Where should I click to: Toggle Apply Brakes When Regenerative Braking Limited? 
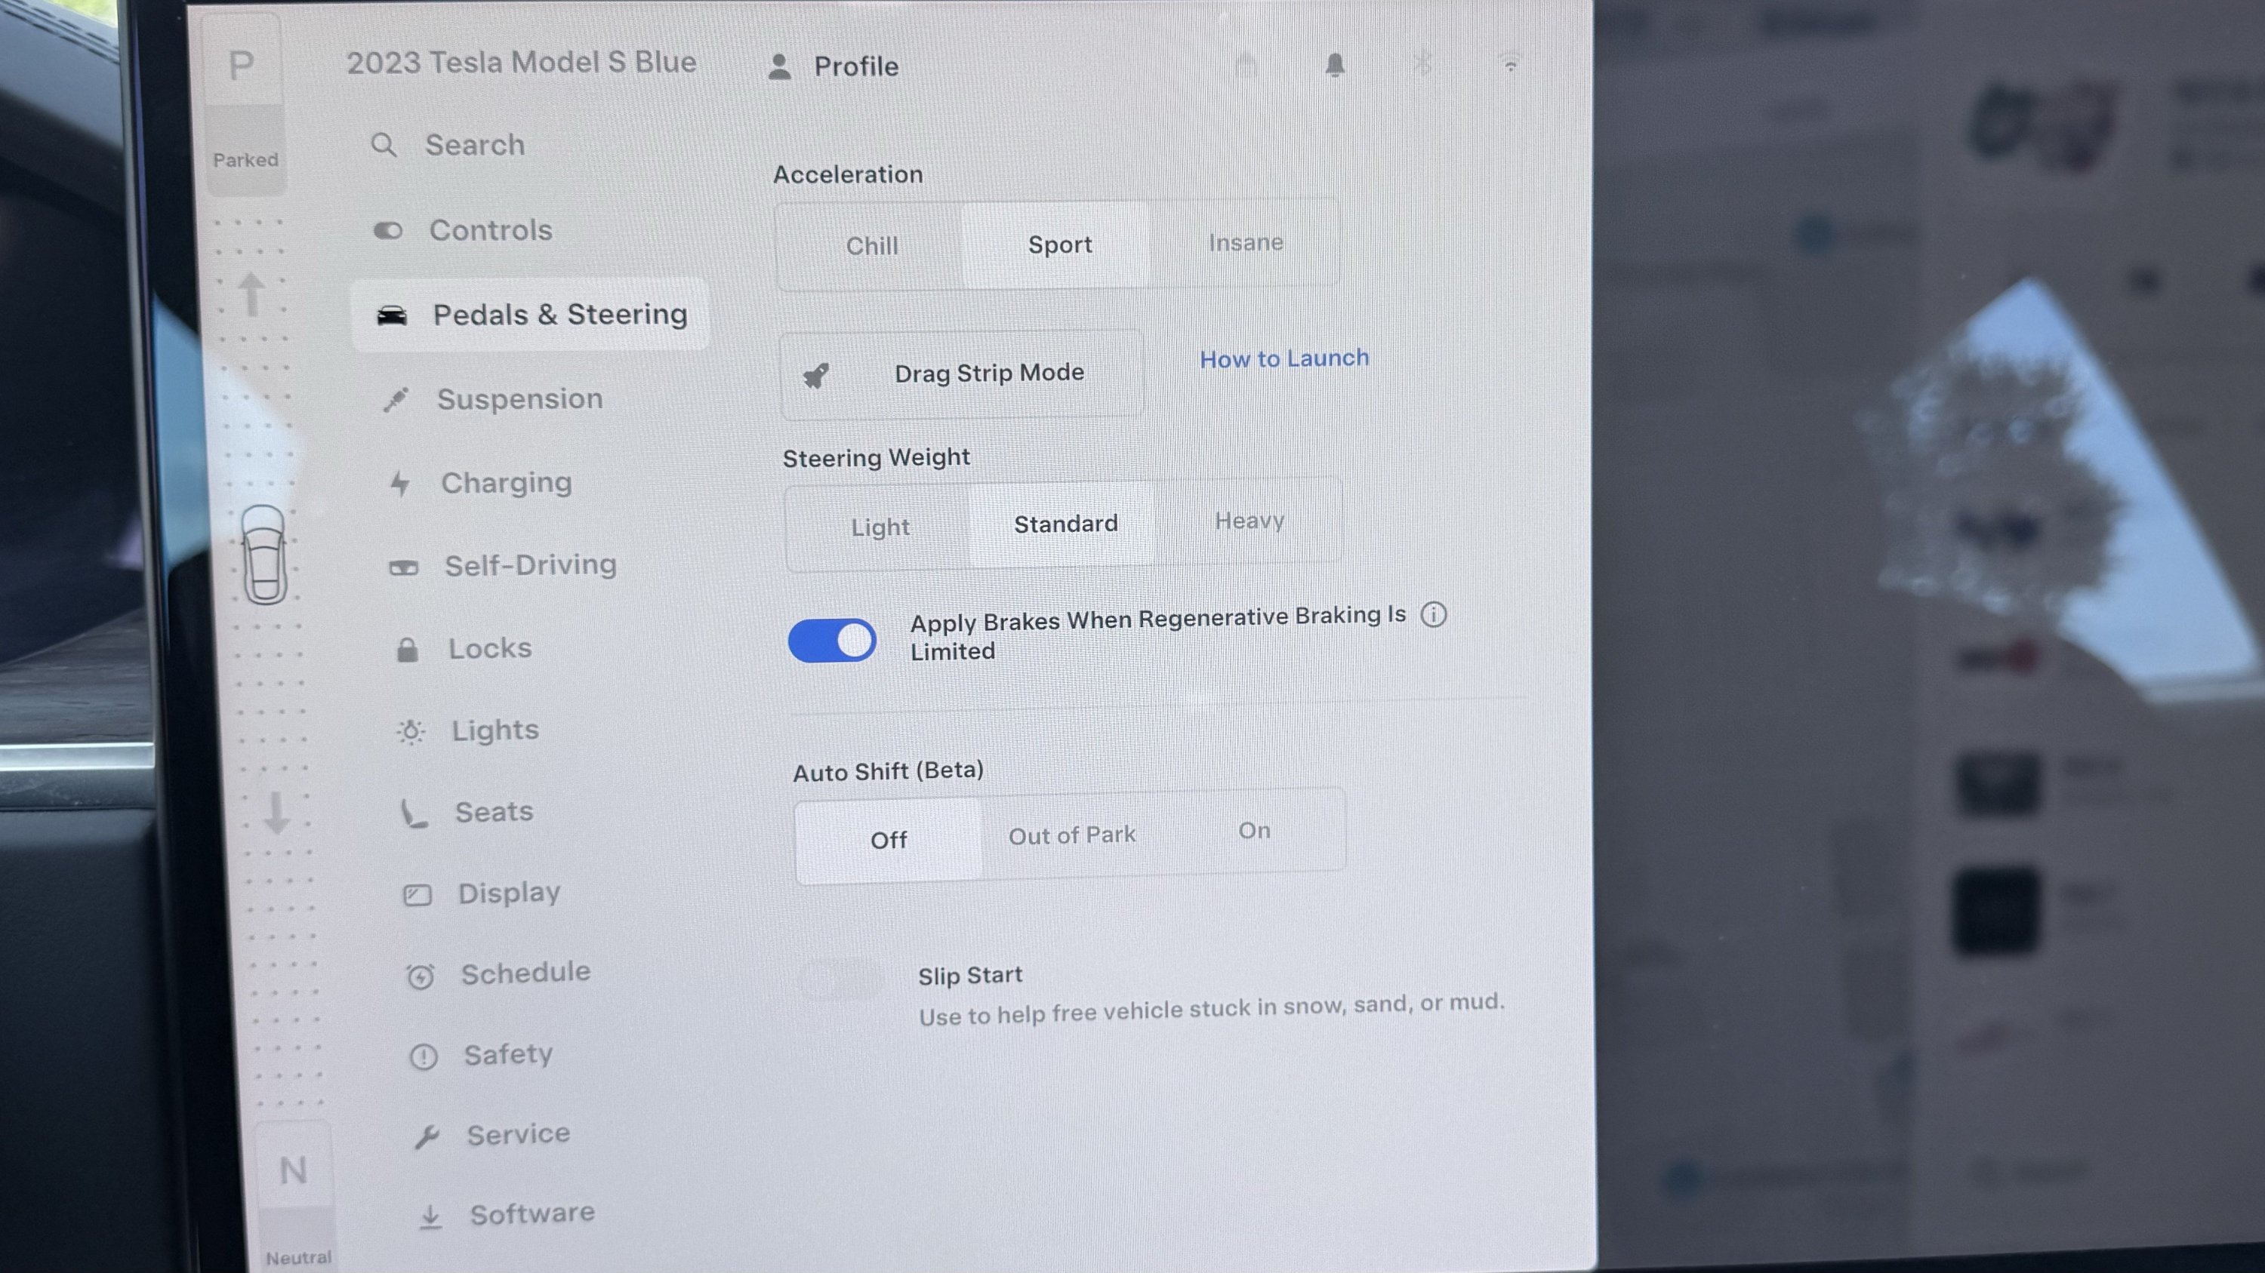coord(832,640)
